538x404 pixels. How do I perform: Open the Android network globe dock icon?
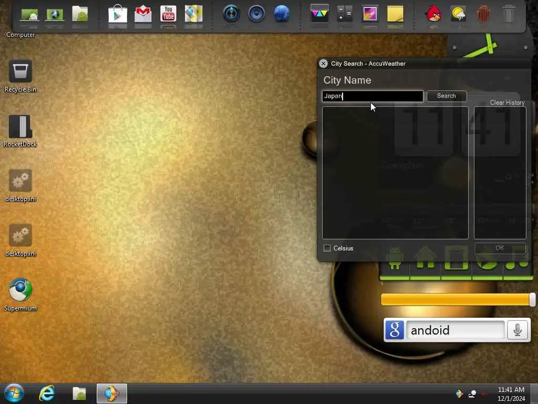tap(55, 14)
